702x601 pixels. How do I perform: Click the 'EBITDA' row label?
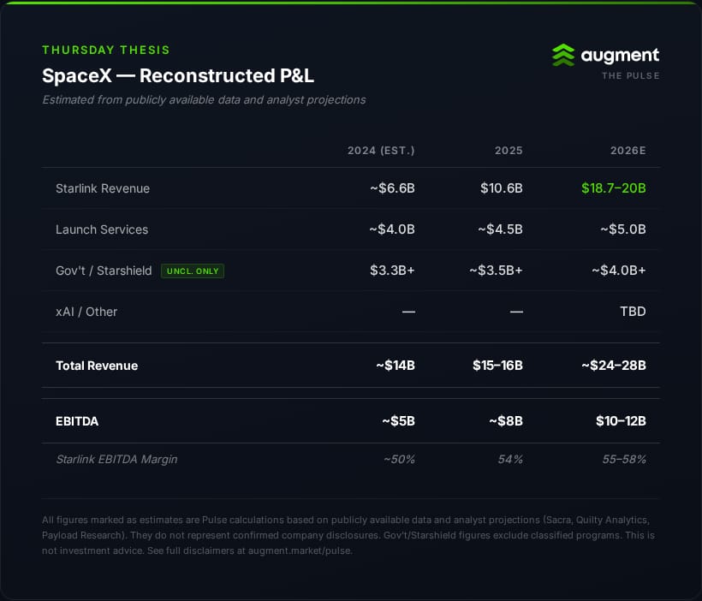pyautogui.click(x=77, y=421)
